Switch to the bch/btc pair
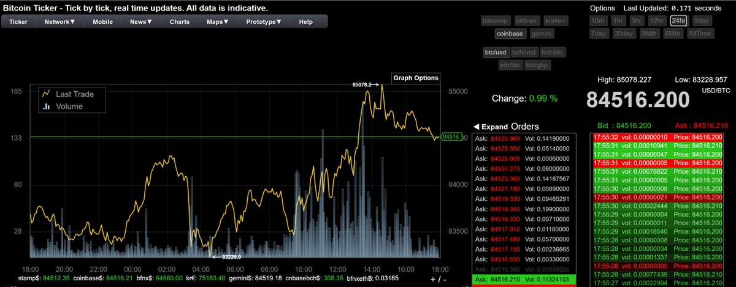This screenshot has width=736, height=287. (x=554, y=52)
